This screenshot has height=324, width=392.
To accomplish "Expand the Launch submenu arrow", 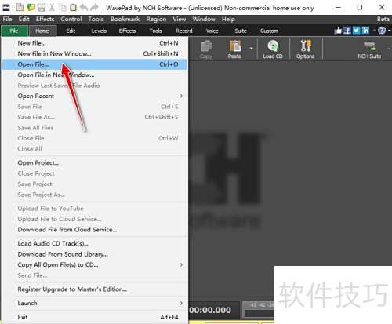I will (181, 303).
